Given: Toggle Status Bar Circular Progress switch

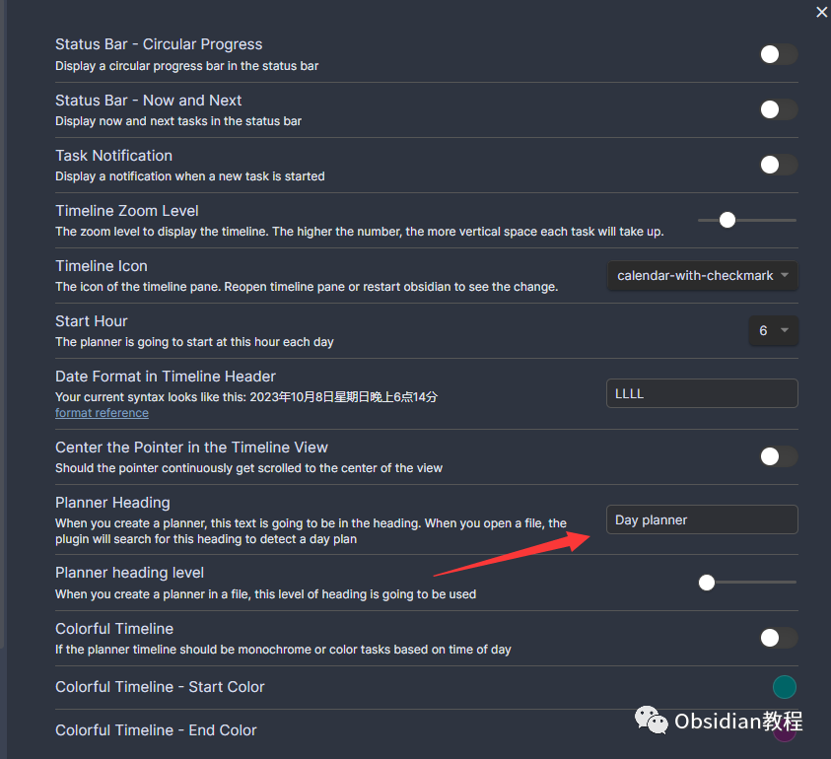Looking at the screenshot, I should pyautogui.click(x=779, y=54).
